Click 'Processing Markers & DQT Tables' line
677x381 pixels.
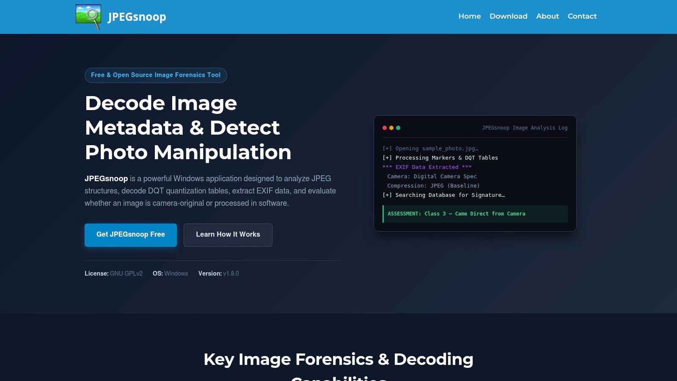click(x=440, y=158)
